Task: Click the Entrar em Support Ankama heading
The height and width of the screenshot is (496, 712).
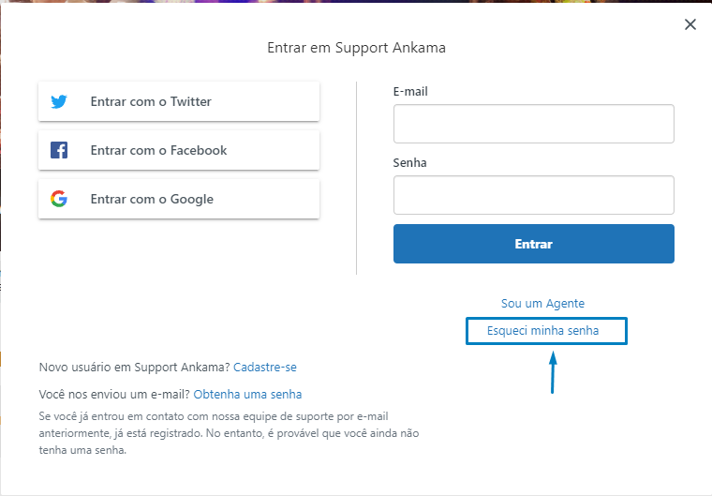Action: point(356,48)
